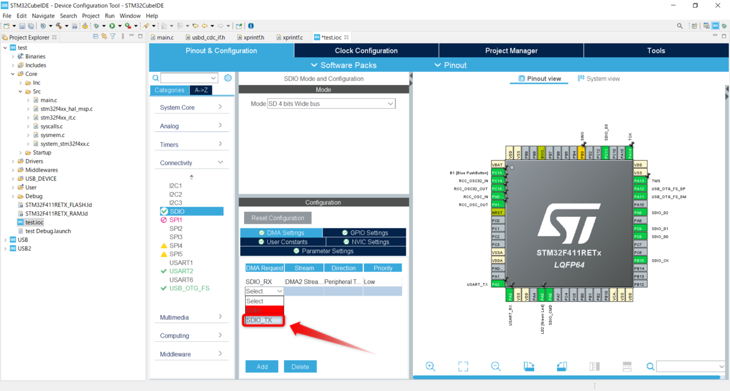Select USB_OTG_FS in Connectivity list
Viewport: 730px width, 391px height.
point(189,288)
